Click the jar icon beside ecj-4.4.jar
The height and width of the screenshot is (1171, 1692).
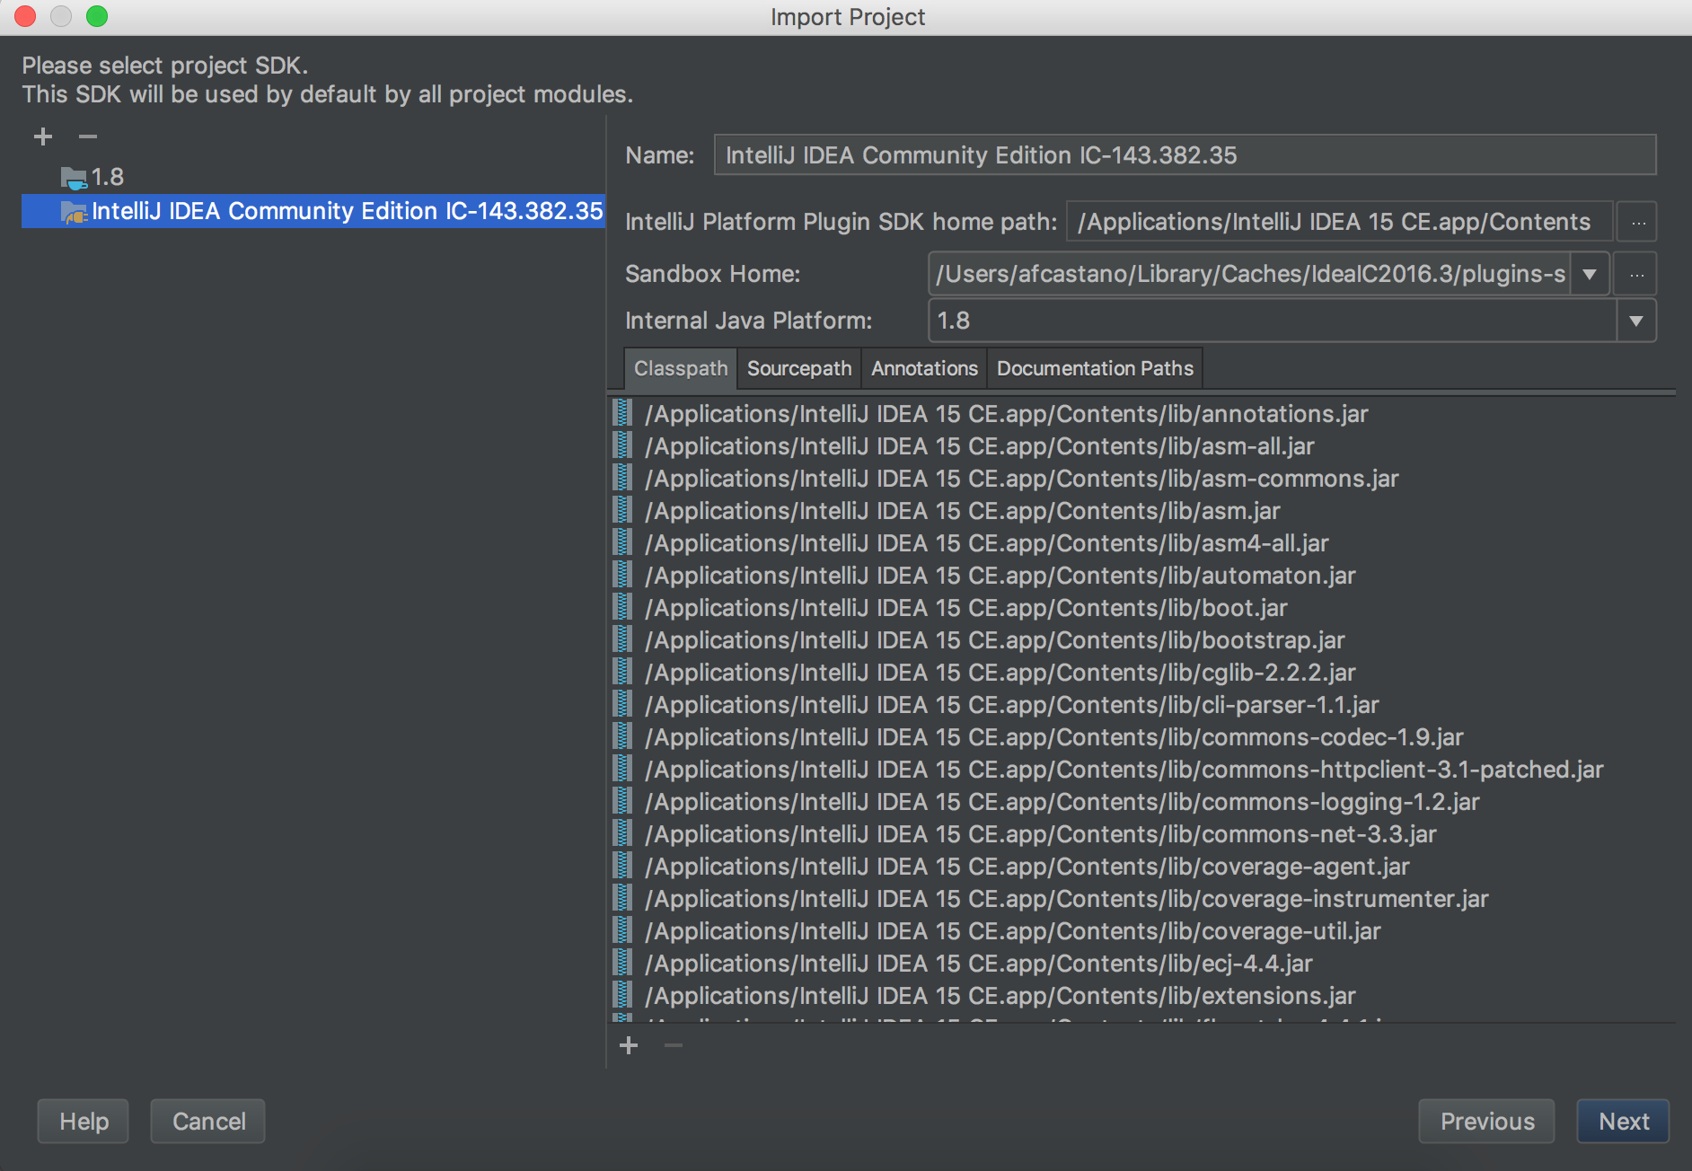click(x=621, y=962)
